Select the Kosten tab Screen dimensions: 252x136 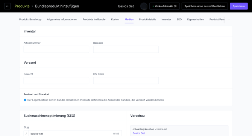(115, 20)
